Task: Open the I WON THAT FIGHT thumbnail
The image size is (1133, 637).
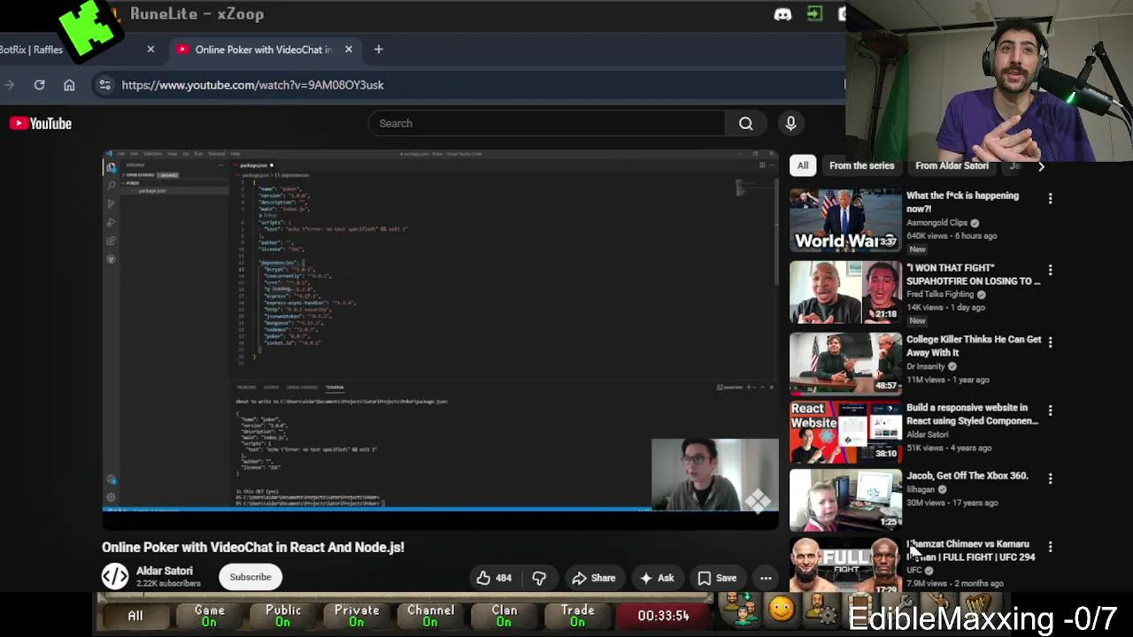Action: click(845, 292)
